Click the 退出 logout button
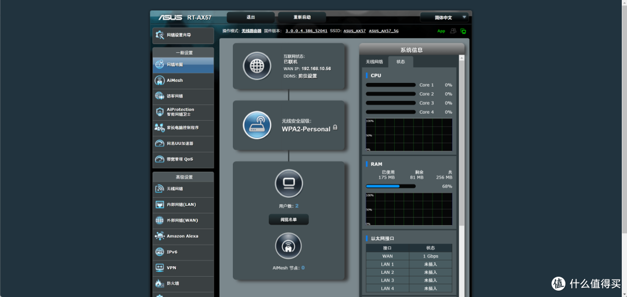Image resolution: width=627 pixels, height=297 pixels. pos(251,17)
